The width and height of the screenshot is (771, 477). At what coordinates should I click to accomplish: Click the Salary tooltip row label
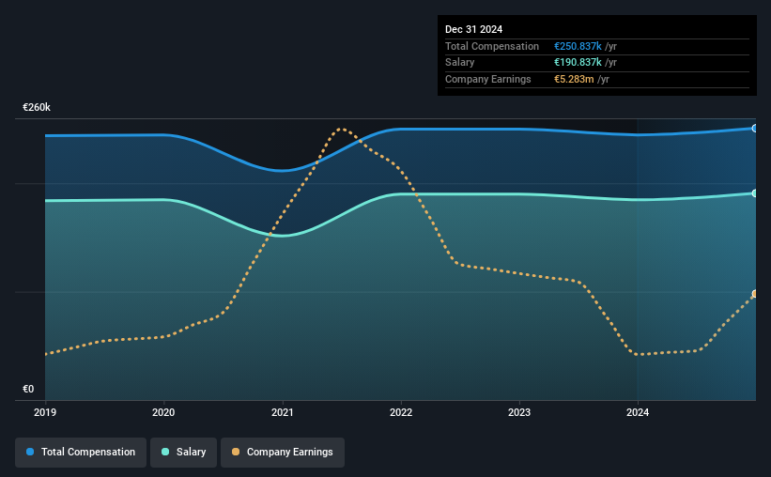point(460,63)
